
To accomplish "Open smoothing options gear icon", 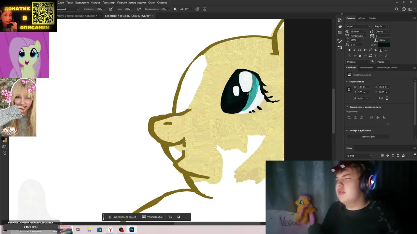I will (175, 9).
